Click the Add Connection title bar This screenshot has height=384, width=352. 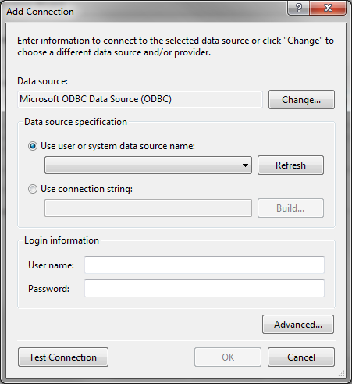(x=146, y=12)
